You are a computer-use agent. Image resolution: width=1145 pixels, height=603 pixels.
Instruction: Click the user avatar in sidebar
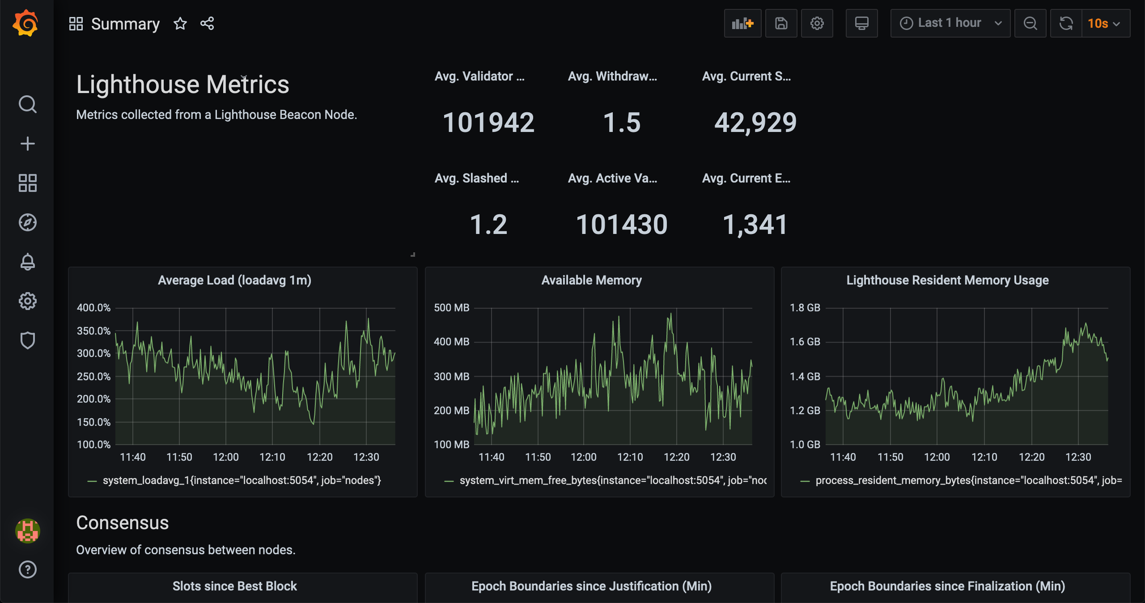coord(28,531)
